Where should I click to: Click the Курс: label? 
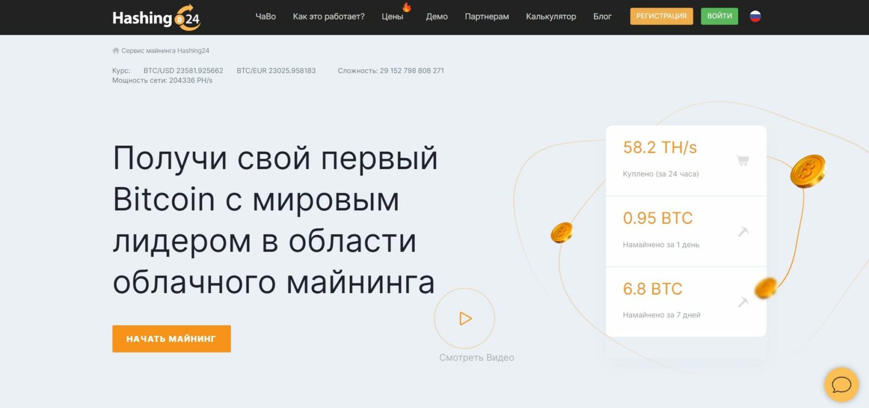pyautogui.click(x=121, y=71)
